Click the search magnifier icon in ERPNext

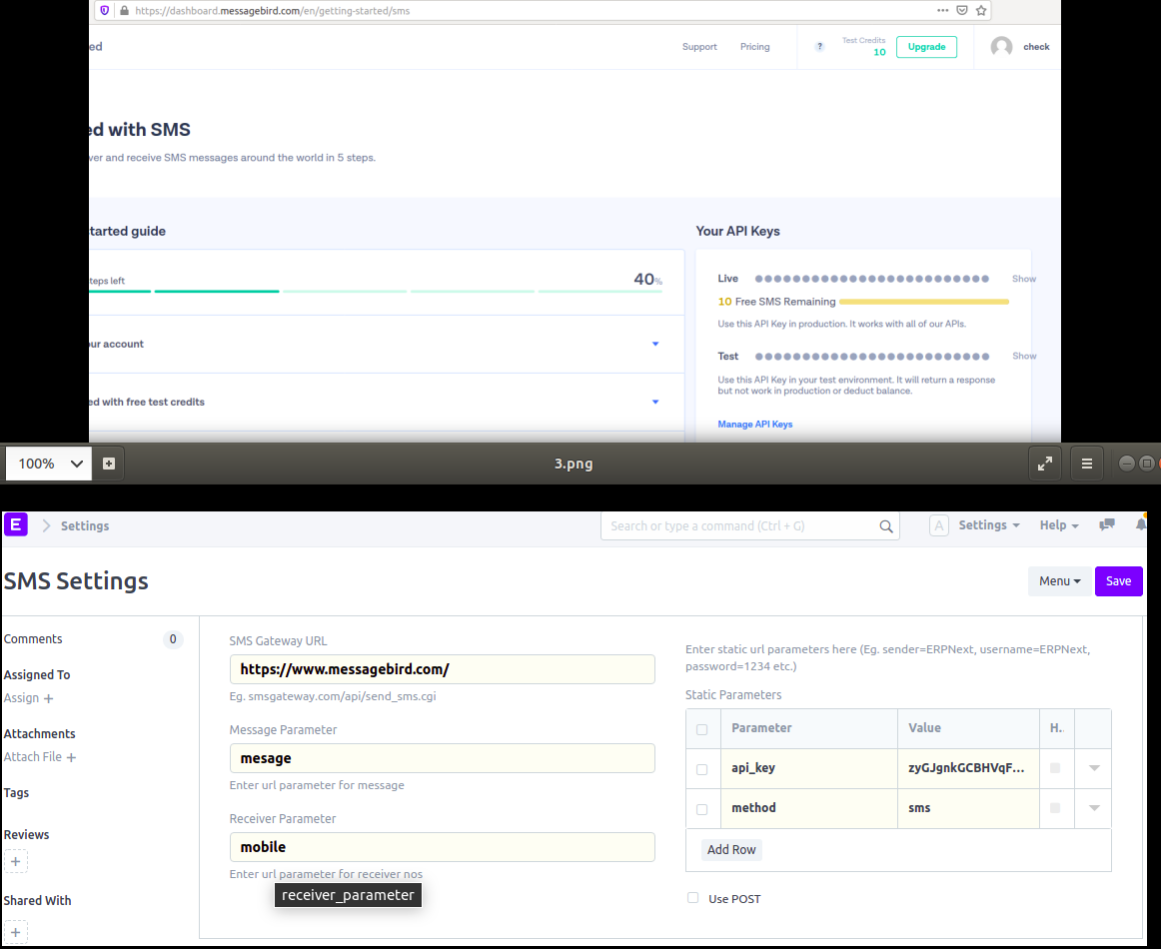coord(885,526)
